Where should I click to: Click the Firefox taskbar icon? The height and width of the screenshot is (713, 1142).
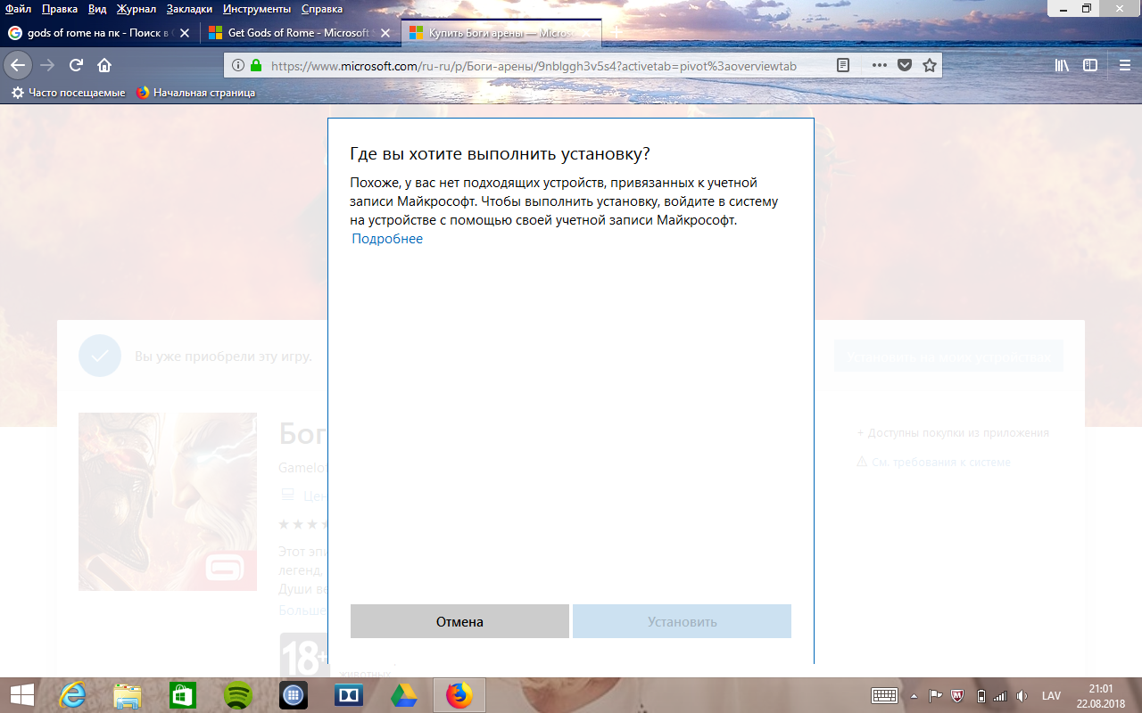(x=459, y=695)
